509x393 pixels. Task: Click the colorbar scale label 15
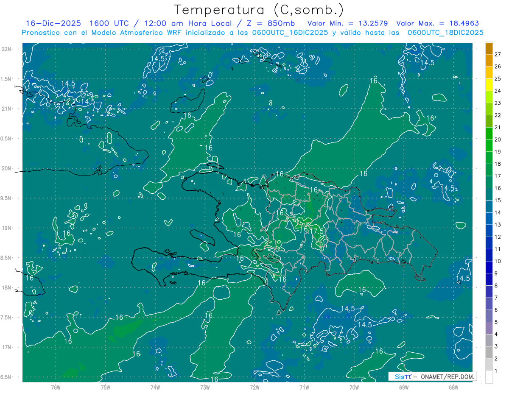(x=498, y=200)
